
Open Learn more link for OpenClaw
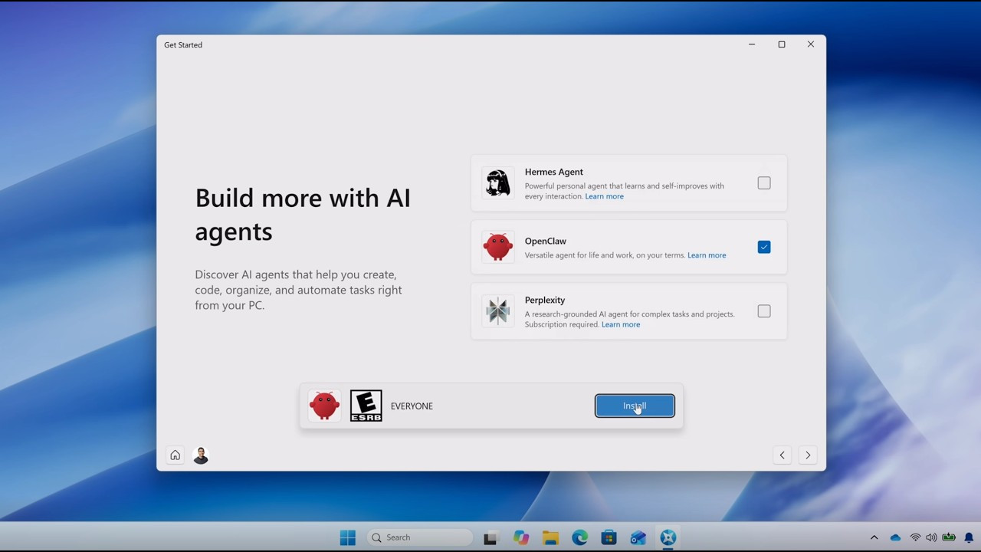(707, 255)
